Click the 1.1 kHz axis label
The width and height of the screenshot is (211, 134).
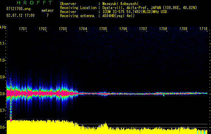[3, 44]
